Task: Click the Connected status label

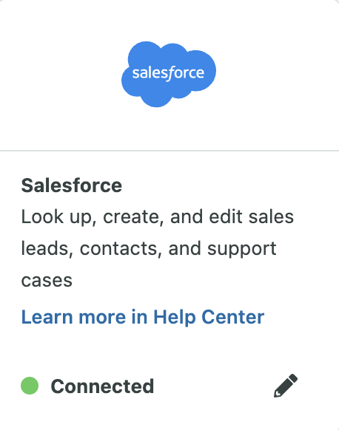Action: pos(102,386)
